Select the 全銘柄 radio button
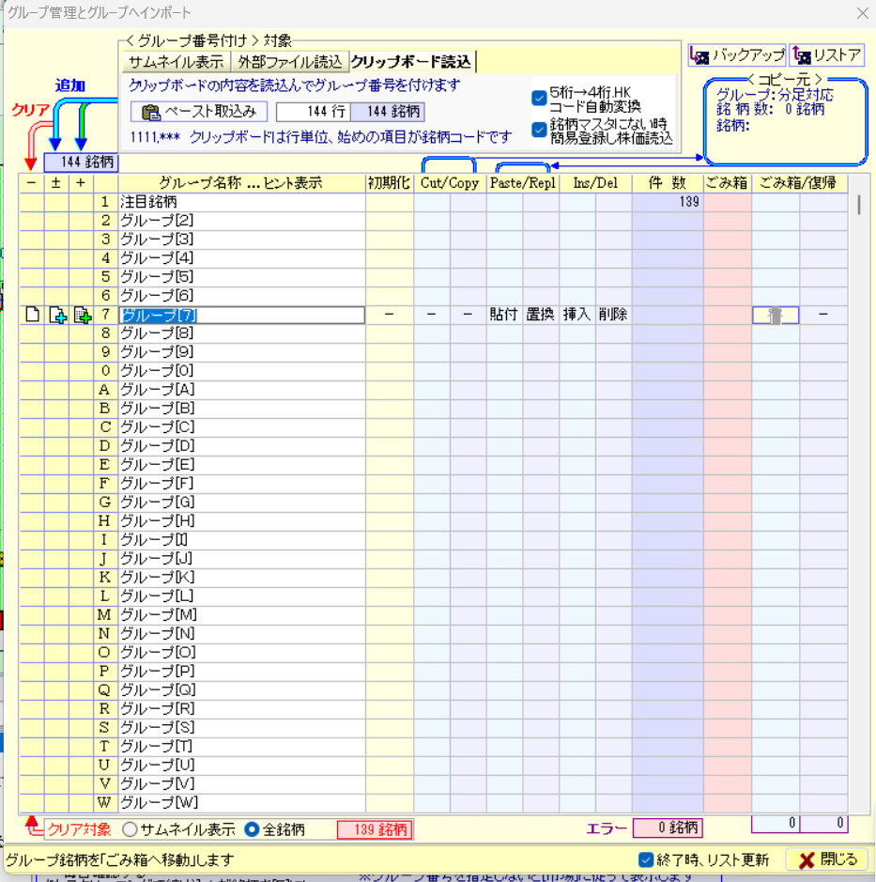 tap(252, 829)
